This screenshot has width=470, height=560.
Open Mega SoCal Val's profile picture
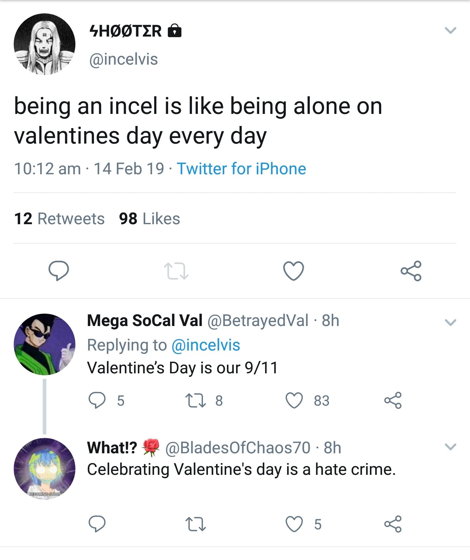[44, 344]
